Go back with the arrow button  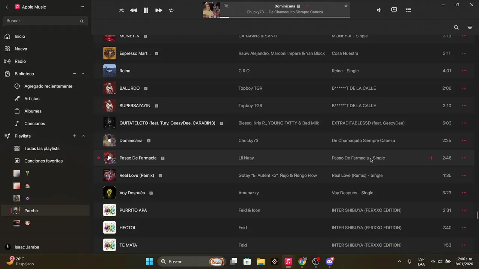[7, 7]
